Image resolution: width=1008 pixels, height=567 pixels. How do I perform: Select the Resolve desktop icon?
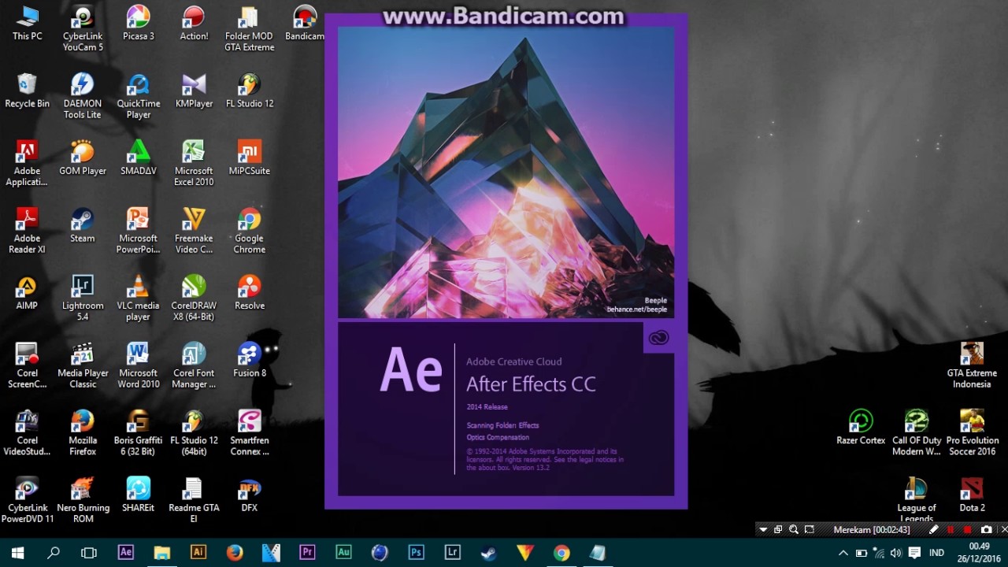pyautogui.click(x=250, y=292)
